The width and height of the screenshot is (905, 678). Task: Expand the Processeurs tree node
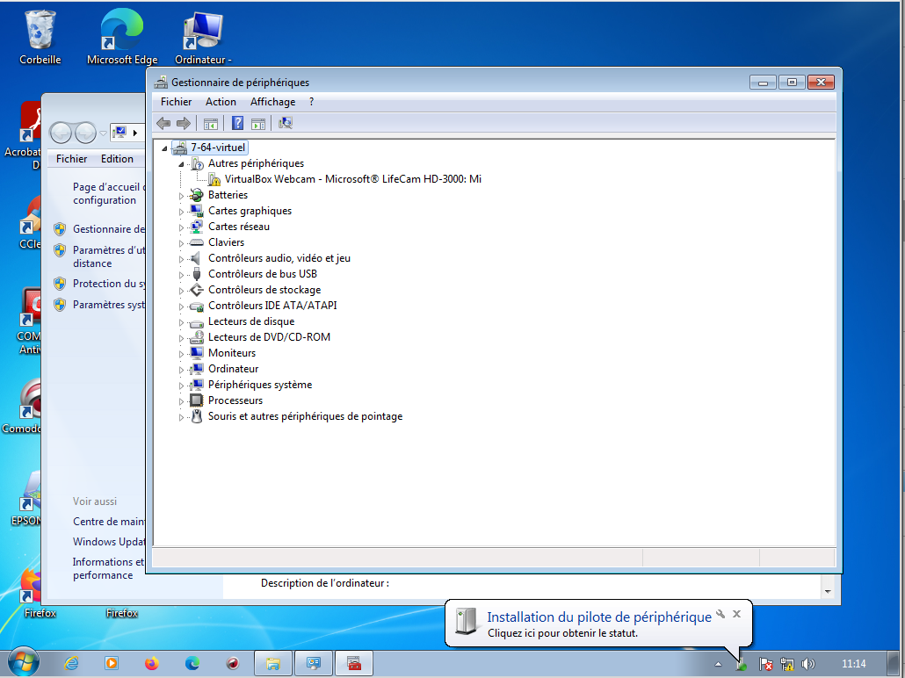pos(182,401)
